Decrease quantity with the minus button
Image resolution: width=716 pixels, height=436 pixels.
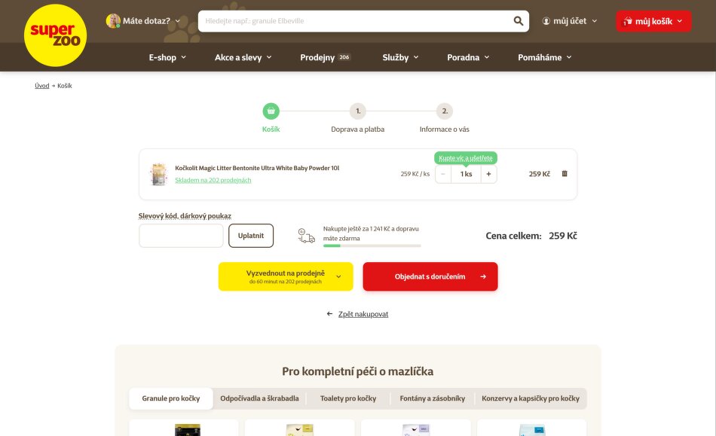click(x=443, y=174)
